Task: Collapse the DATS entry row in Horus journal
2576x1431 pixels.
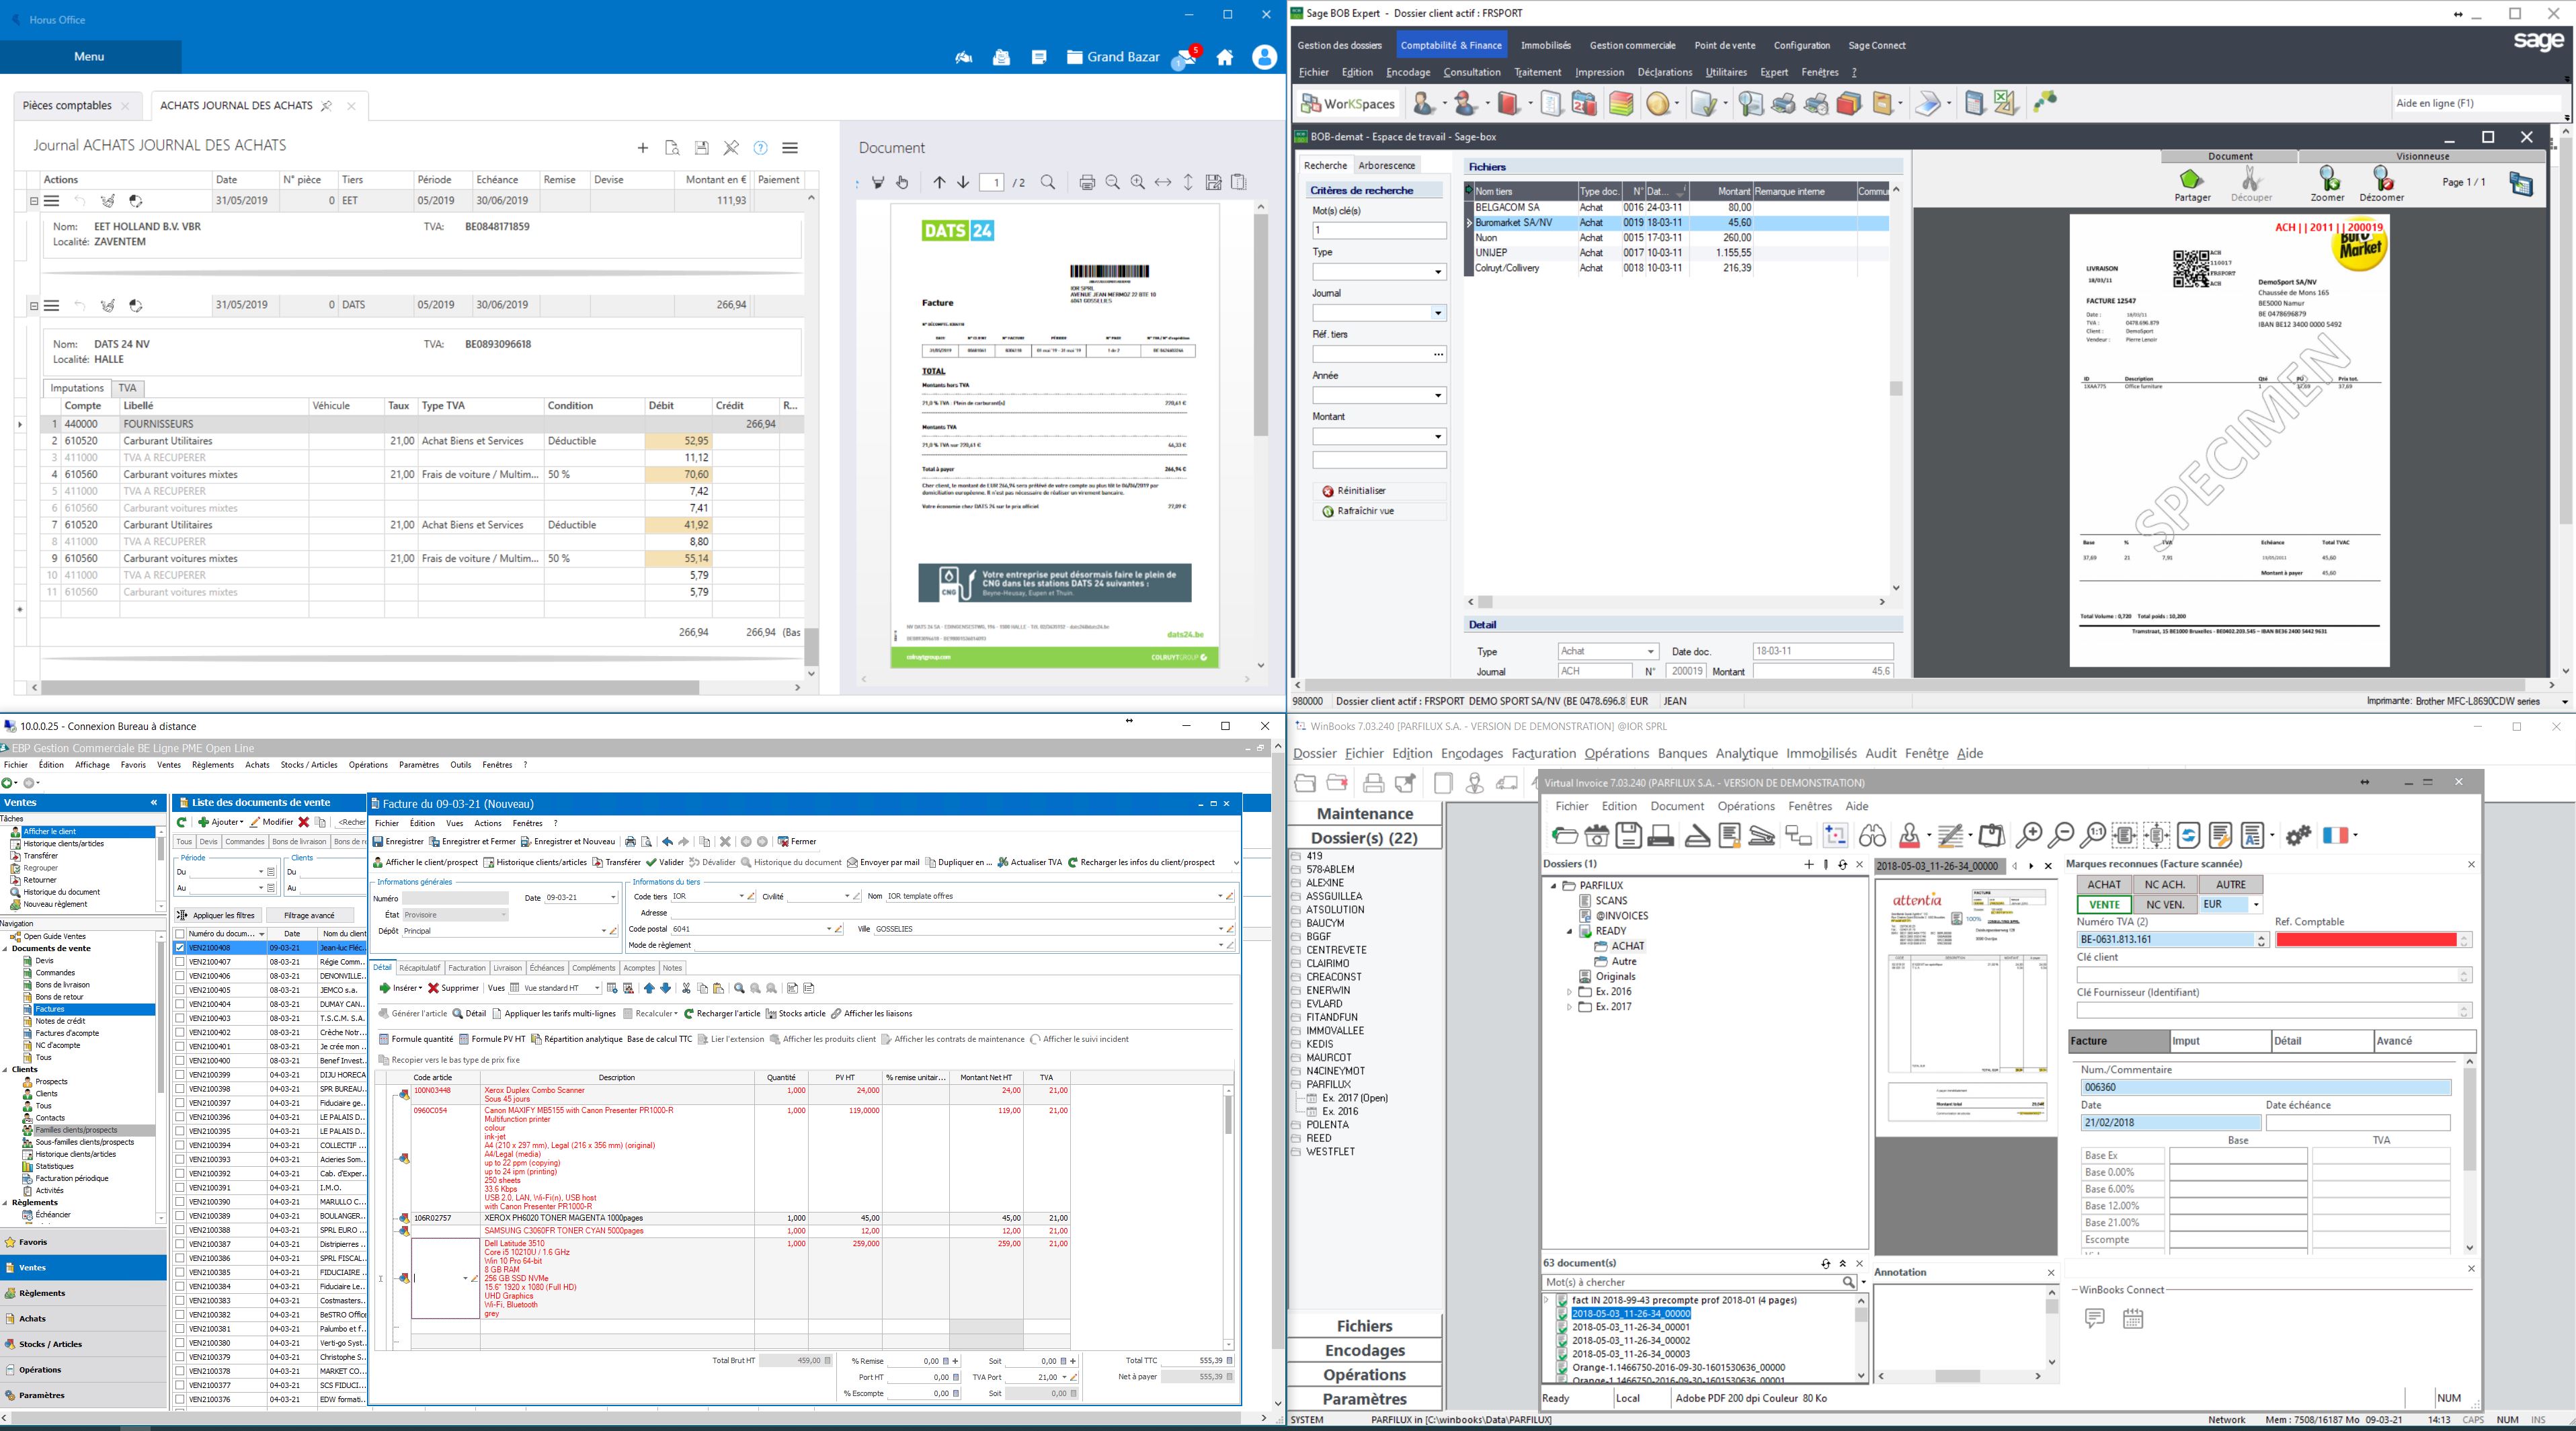Action: click(33, 306)
